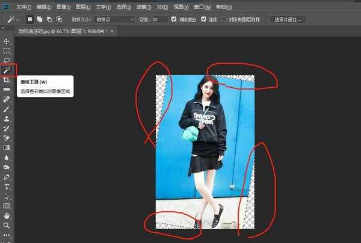Select the Lasso tool
The image size is (361, 243).
pos(7,61)
